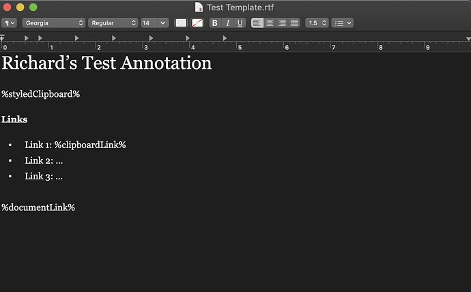Center align the text

(x=270, y=23)
